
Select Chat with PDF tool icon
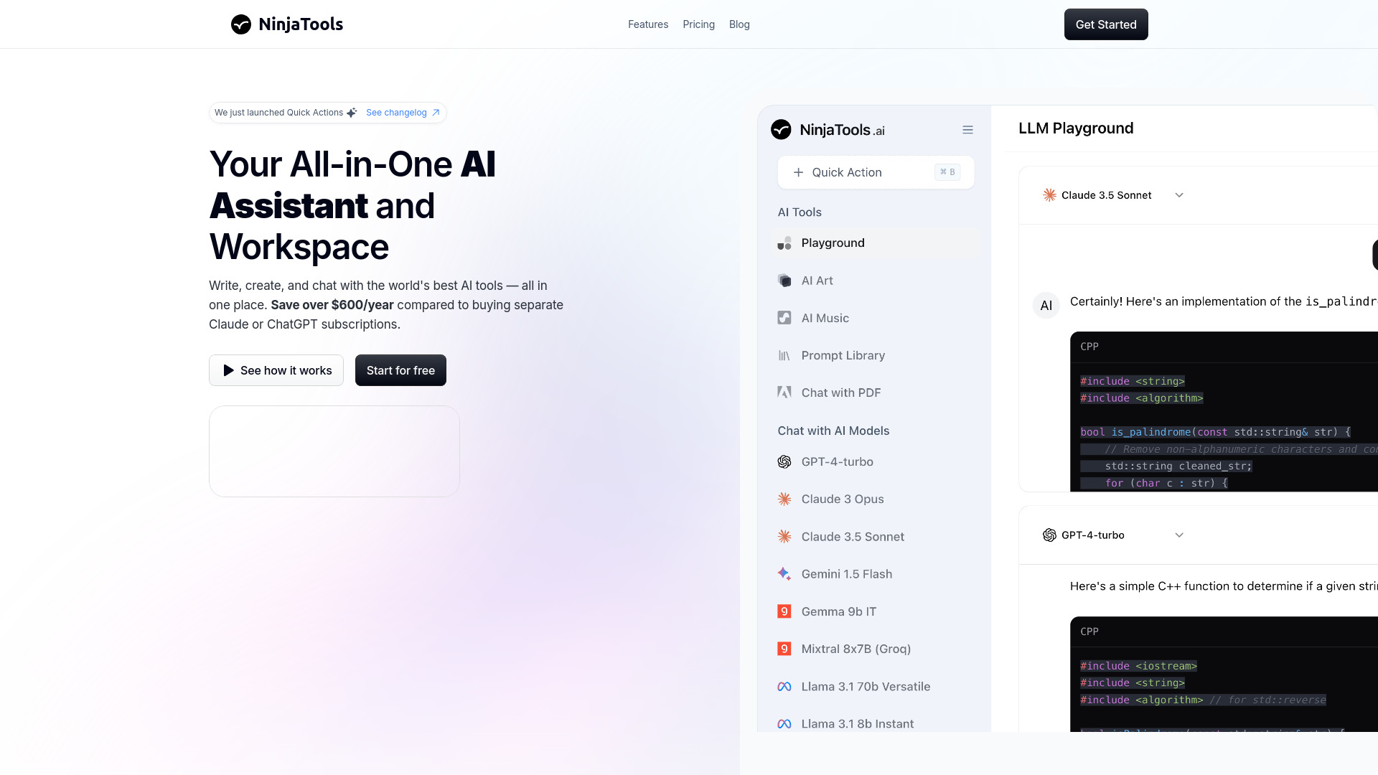click(x=784, y=392)
